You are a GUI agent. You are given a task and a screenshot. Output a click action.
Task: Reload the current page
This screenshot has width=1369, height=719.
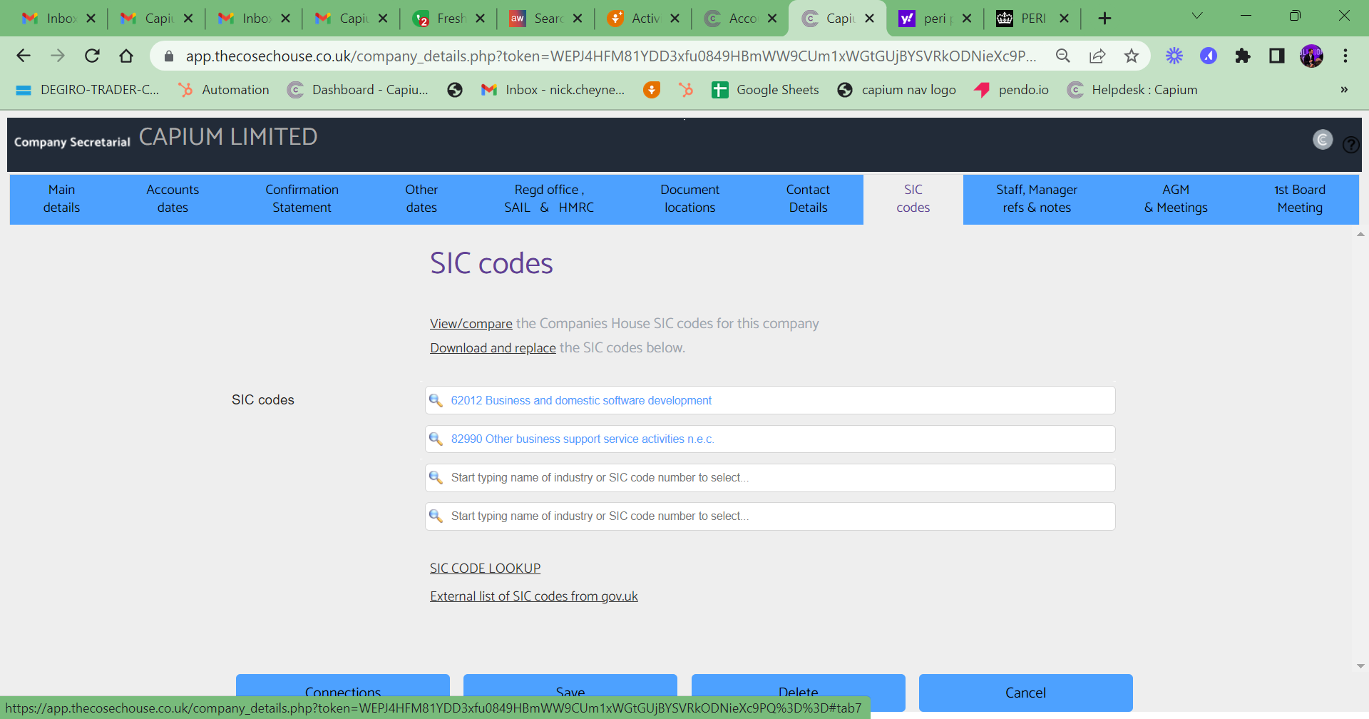(x=92, y=56)
